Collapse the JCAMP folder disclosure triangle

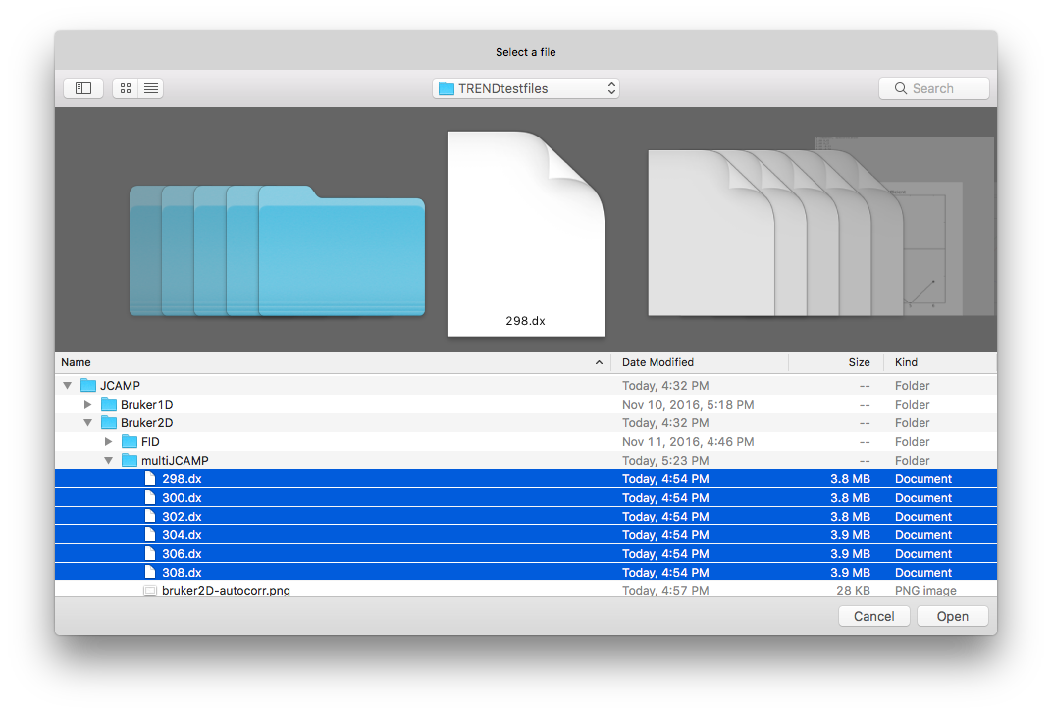(x=67, y=386)
